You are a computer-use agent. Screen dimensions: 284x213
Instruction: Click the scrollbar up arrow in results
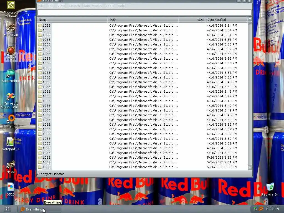pyautogui.click(x=250, y=19)
